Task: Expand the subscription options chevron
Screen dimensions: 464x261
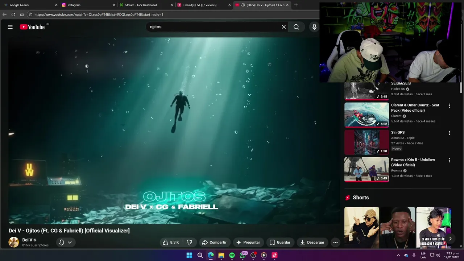Action: [x=70, y=243]
